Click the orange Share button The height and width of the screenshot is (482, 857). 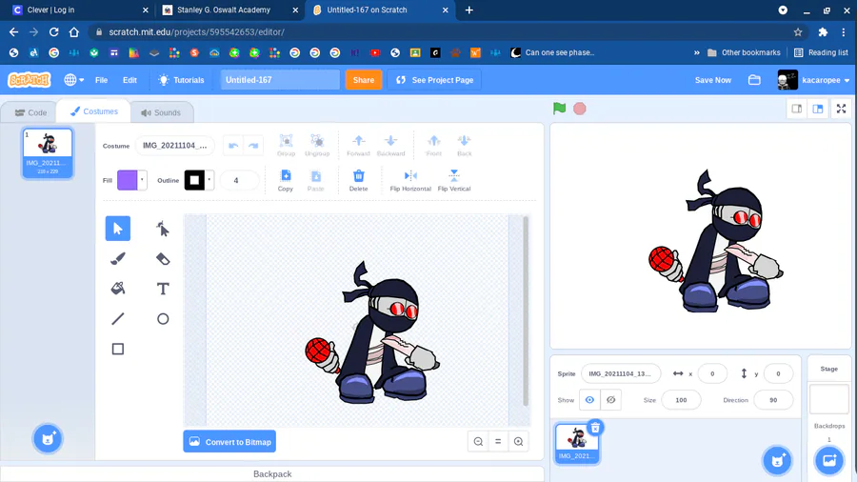pos(364,80)
